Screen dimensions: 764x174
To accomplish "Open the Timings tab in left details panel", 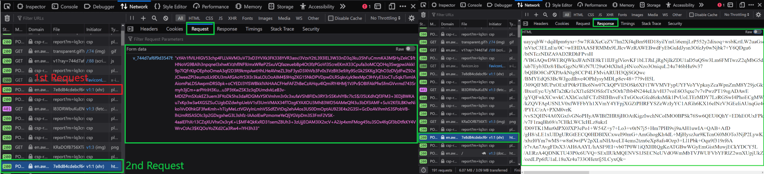I will coord(254,29).
